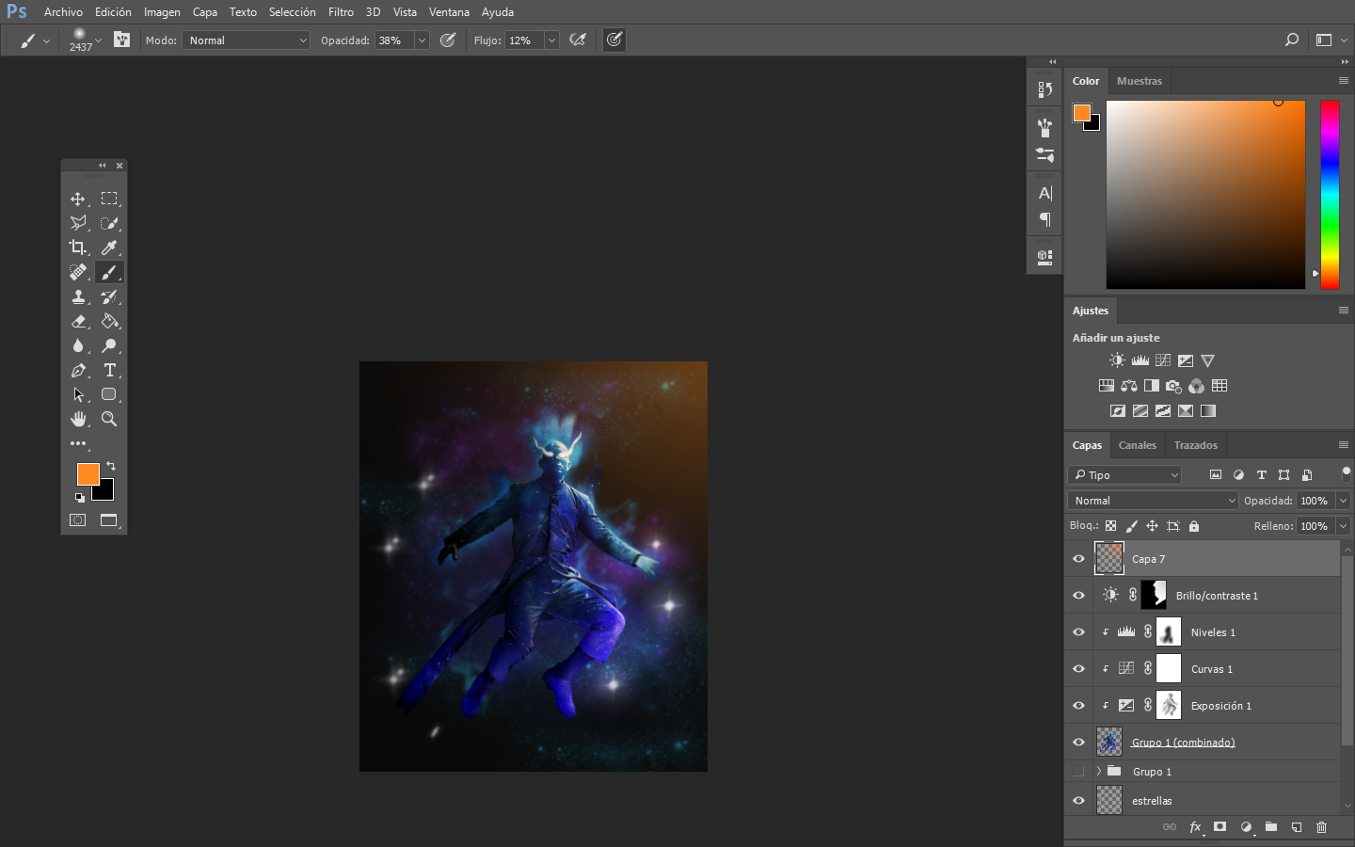This screenshot has height=847, width=1355.
Task: Select the Eraser tool
Action: tap(78, 321)
